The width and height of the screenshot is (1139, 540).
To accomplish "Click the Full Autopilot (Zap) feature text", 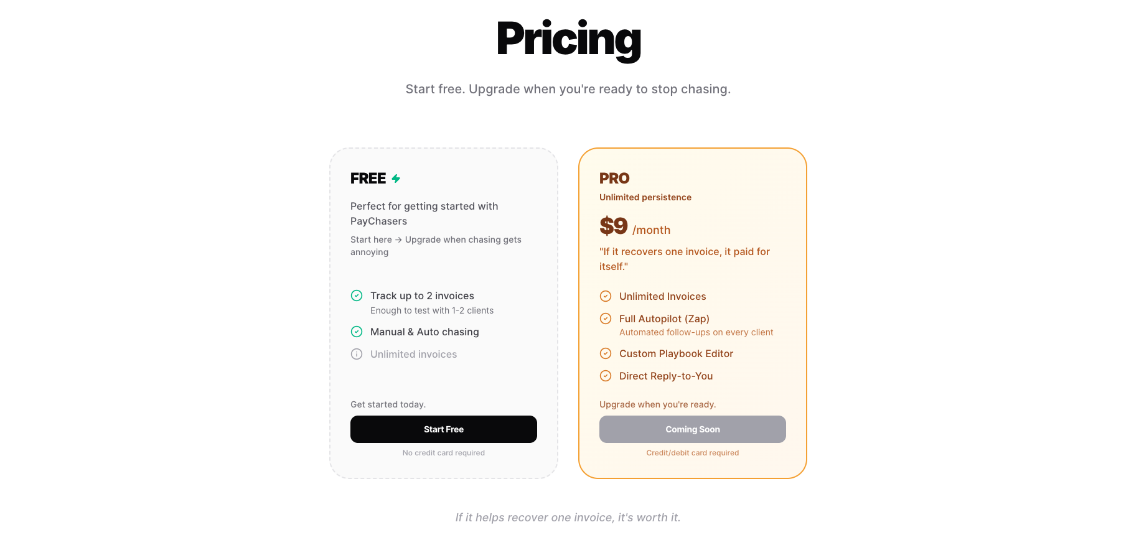I will pyautogui.click(x=664, y=319).
